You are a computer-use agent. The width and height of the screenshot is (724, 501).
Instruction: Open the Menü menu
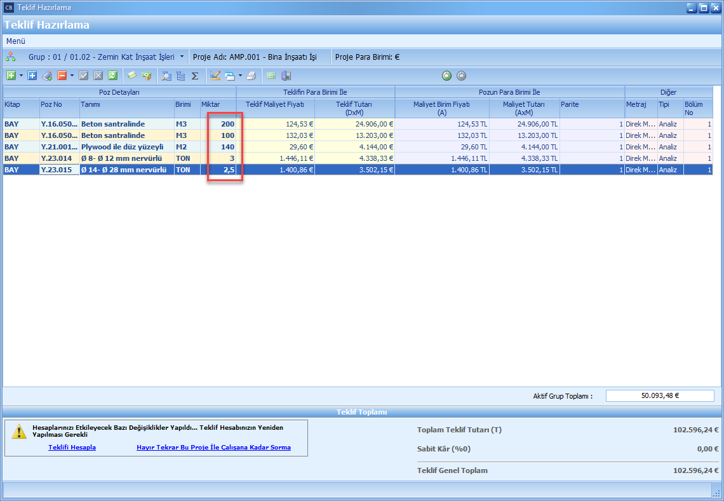pos(16,41)
